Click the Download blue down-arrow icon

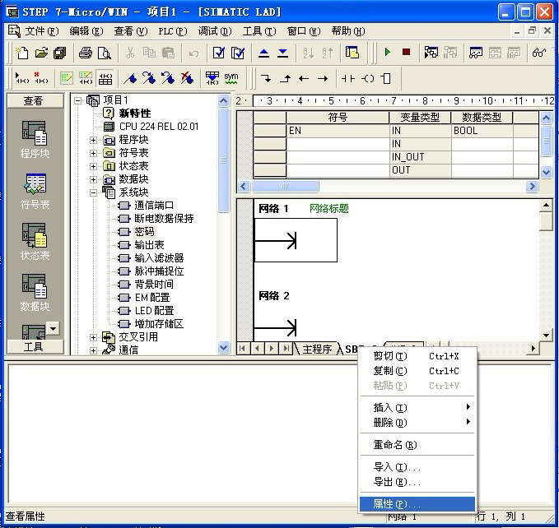[283, 53]
